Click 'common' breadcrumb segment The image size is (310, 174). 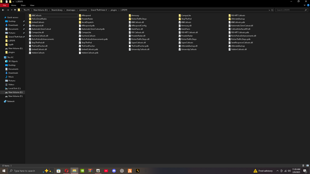click(83, 10)
